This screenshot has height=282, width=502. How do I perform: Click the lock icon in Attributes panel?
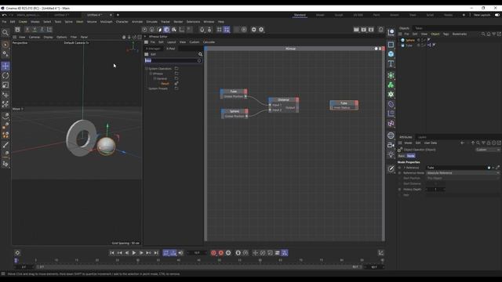489,143
